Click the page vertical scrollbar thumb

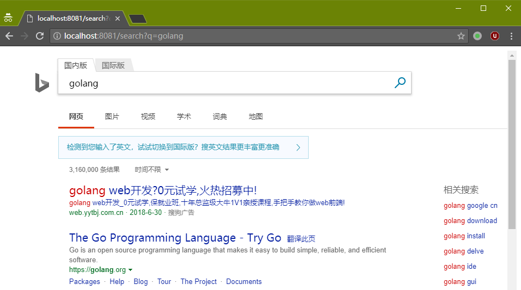(512, 145)
